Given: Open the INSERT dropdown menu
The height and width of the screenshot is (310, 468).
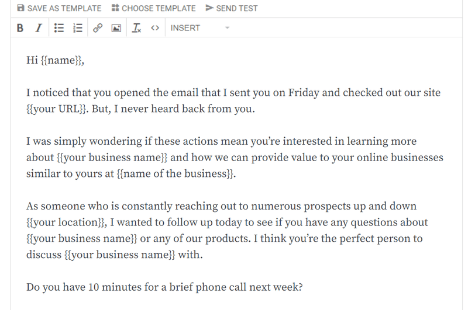Looking at the screenshot, I should pos(199,28).
